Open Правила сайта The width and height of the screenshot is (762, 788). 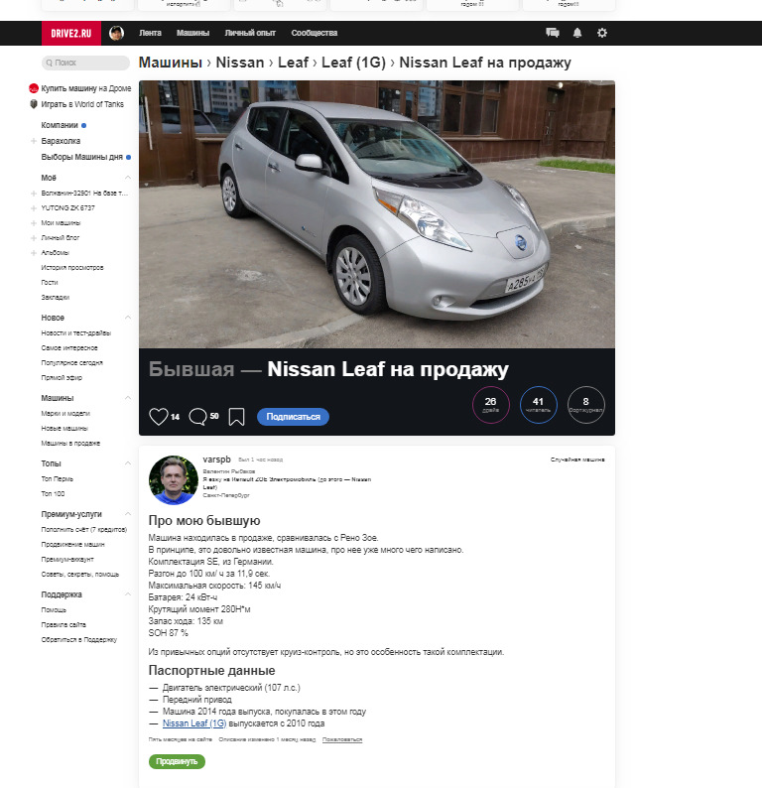click(x=63, y=625)
